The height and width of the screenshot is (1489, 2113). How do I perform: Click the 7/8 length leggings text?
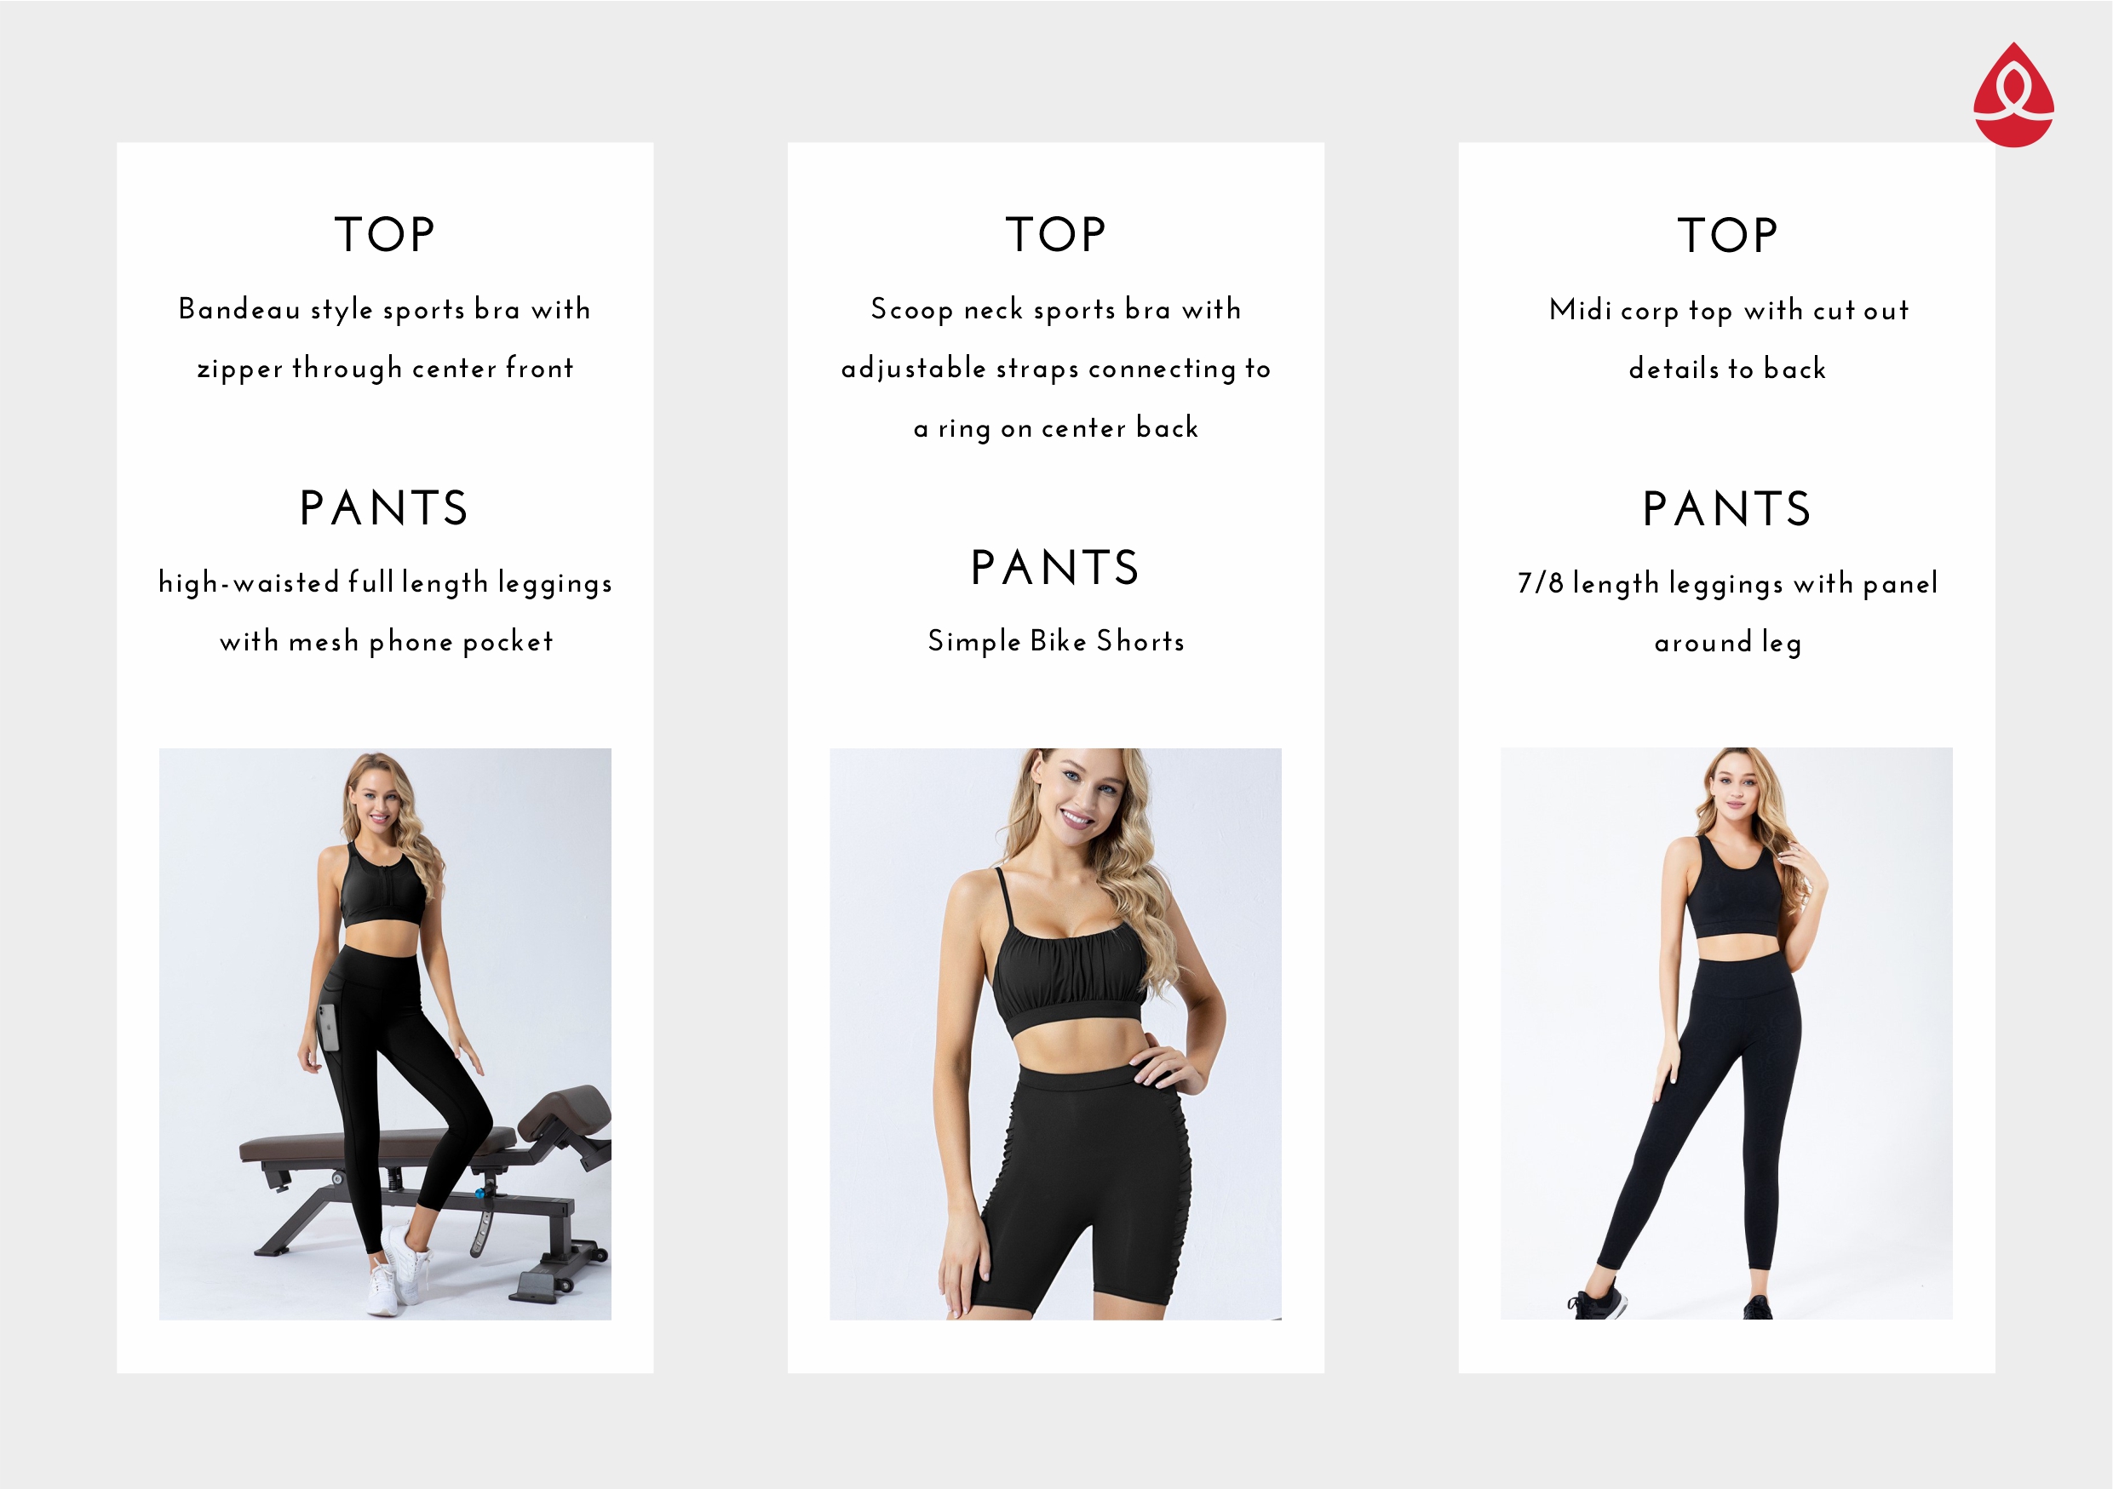click(x=1727, y=612)
